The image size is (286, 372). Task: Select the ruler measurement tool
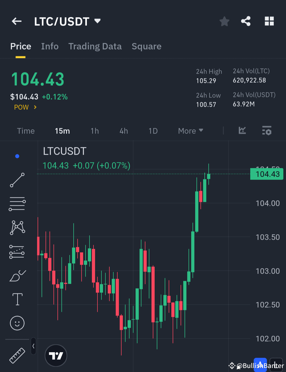[x=17, y=355]
